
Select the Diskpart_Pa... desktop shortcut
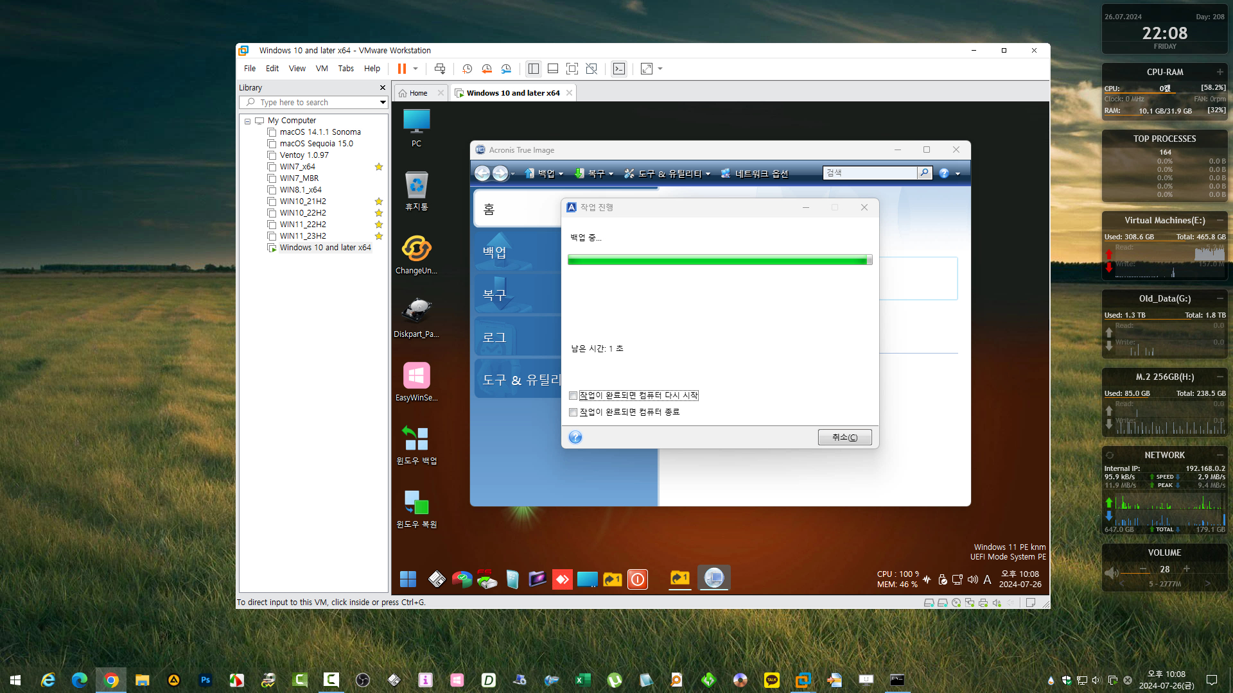tap(416, 318)
